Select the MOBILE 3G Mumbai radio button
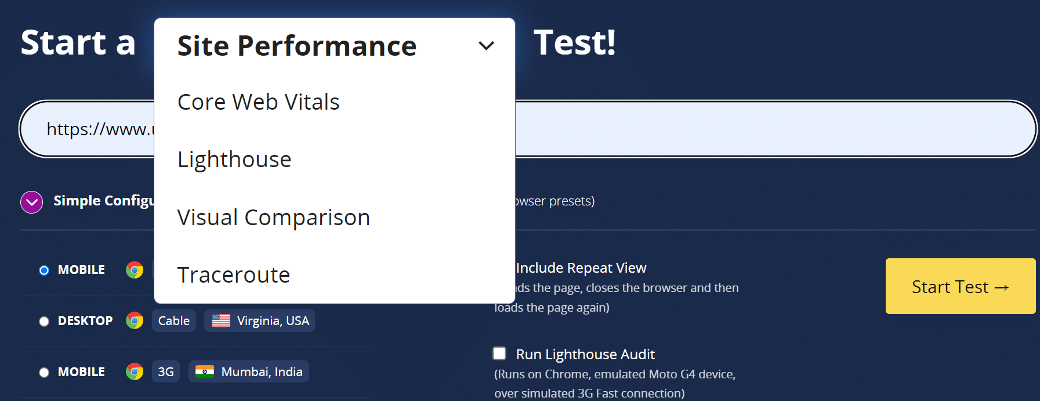This screenshot has width=1040, height=401. point(44,373)
